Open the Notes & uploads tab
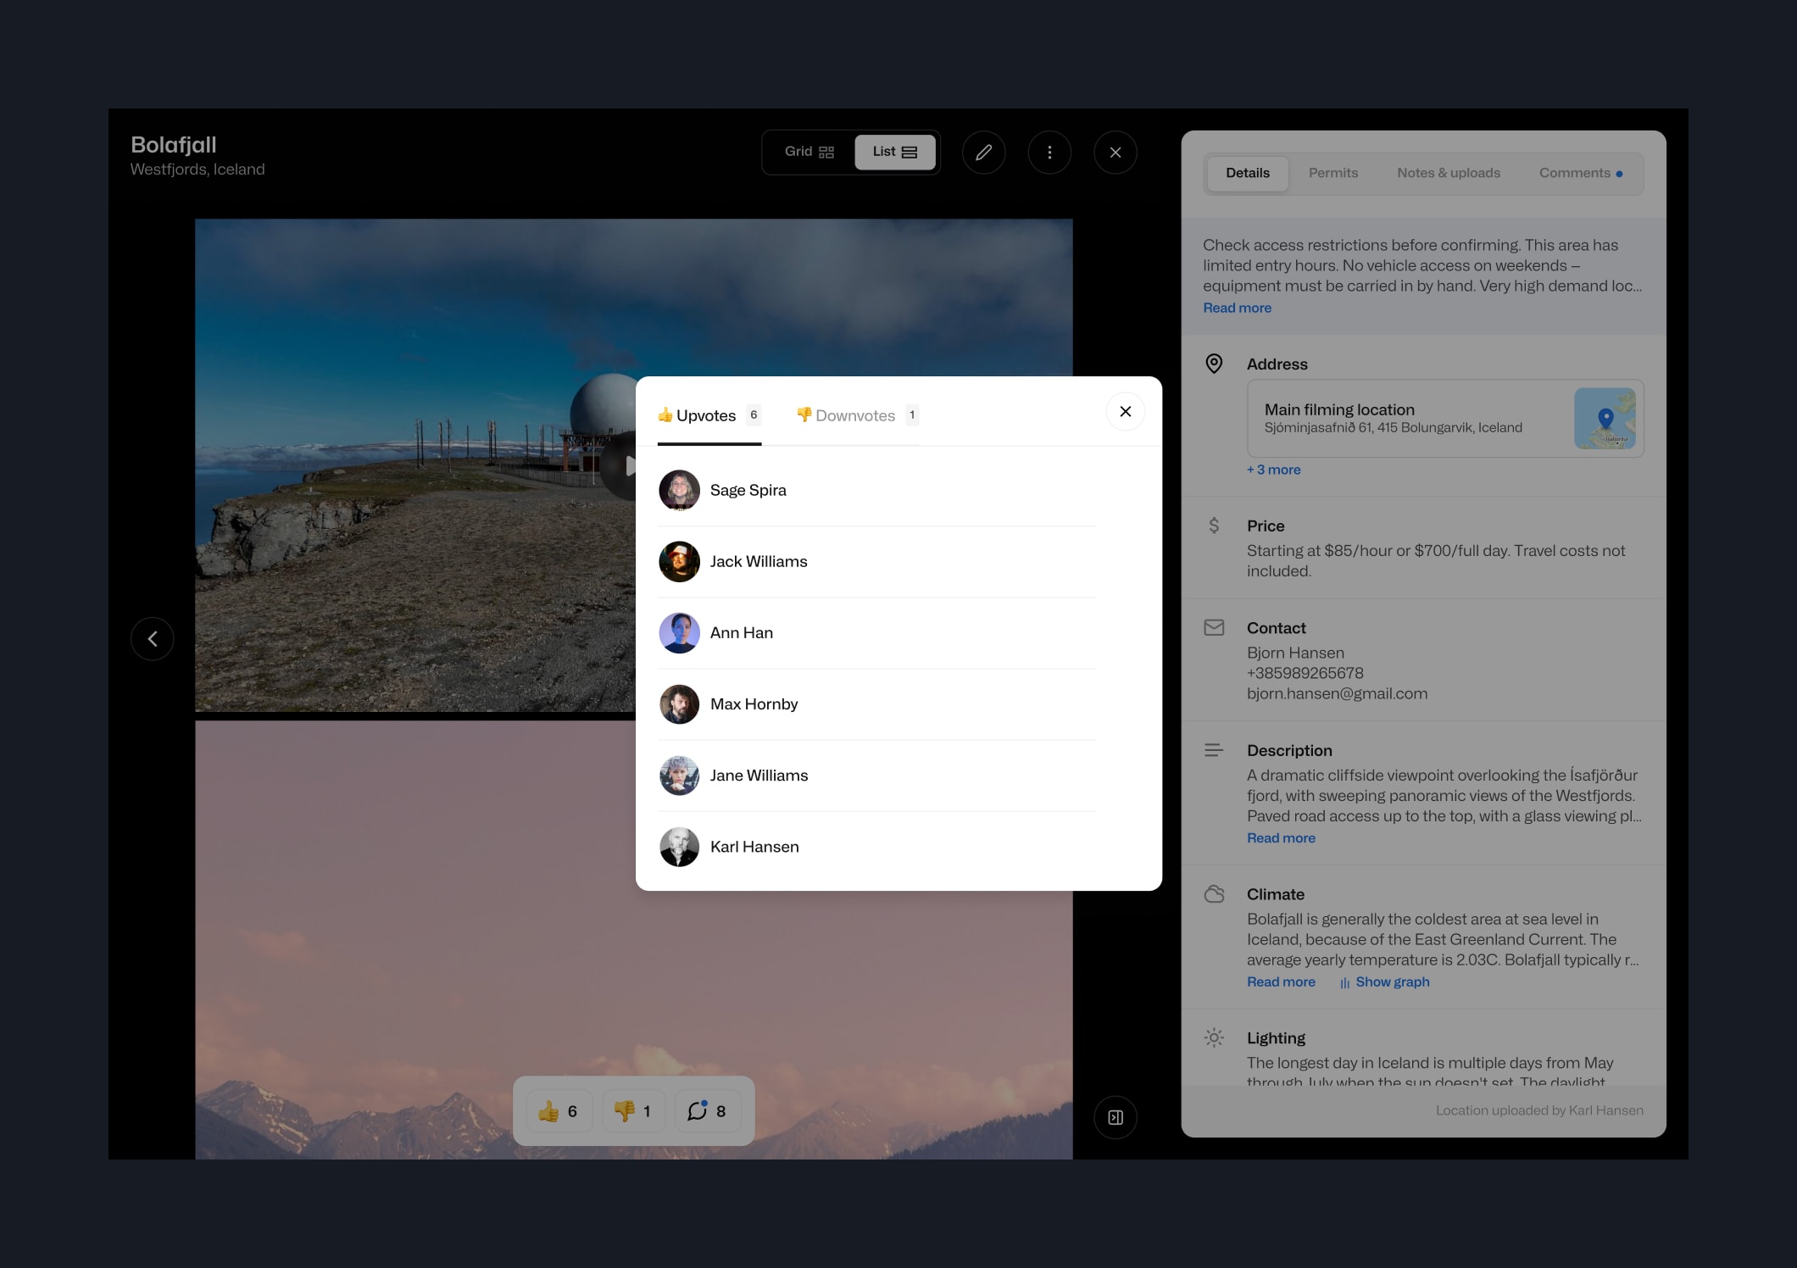The image size is (1797, 1268). tap(1449, 173)
